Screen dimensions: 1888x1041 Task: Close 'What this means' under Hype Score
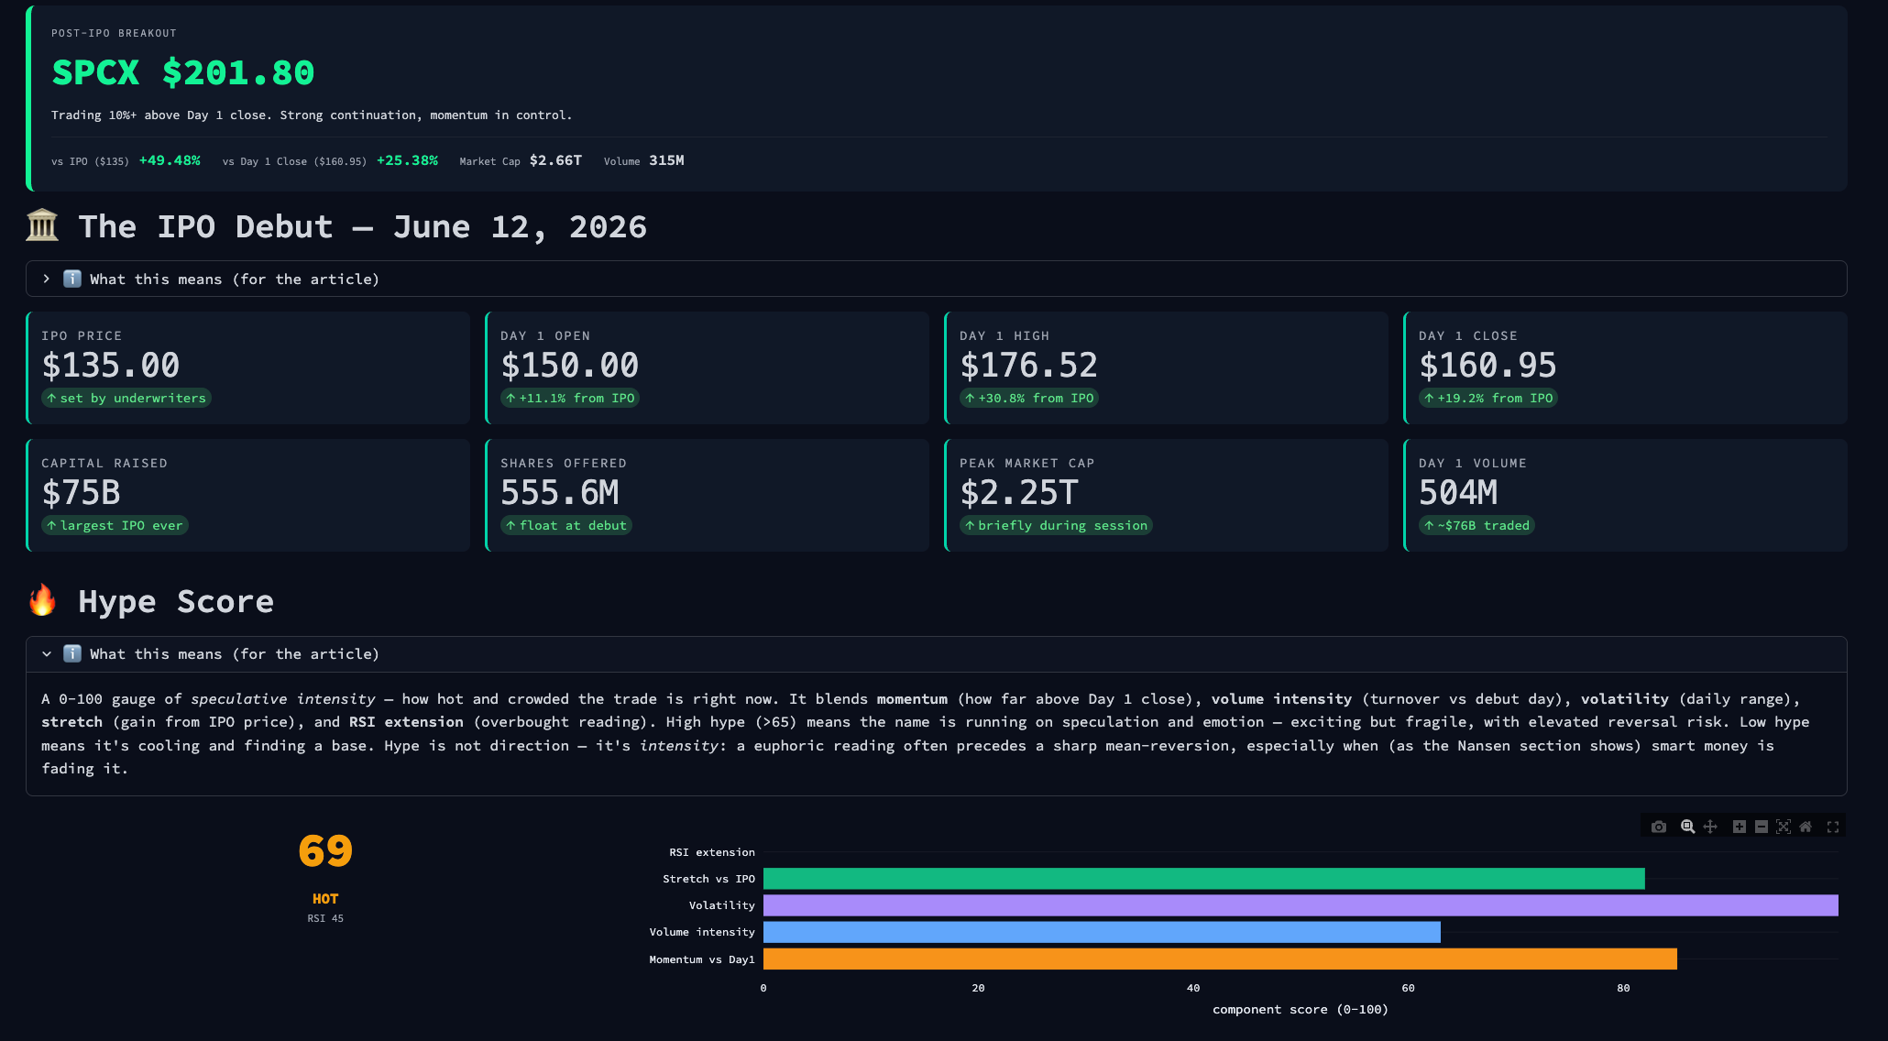[x=936, y=653]
